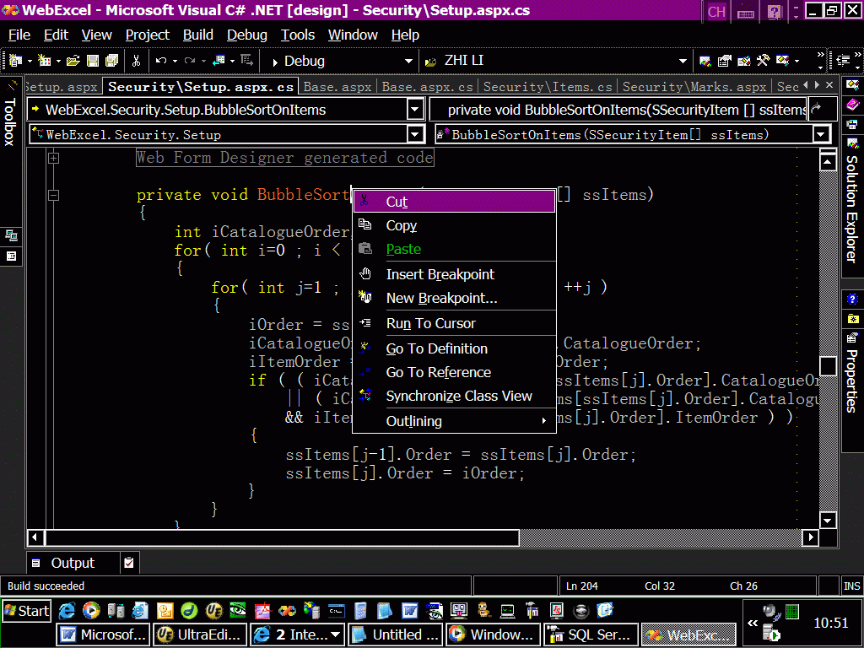Open the New Project button dropdown arrow
Image resolution: width=864 pixels, height=648 pixels.
(x=30, y=61)
